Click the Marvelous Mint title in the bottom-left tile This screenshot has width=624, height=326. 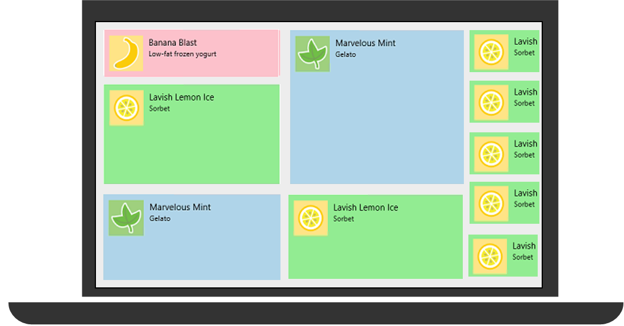coord(180,207)
